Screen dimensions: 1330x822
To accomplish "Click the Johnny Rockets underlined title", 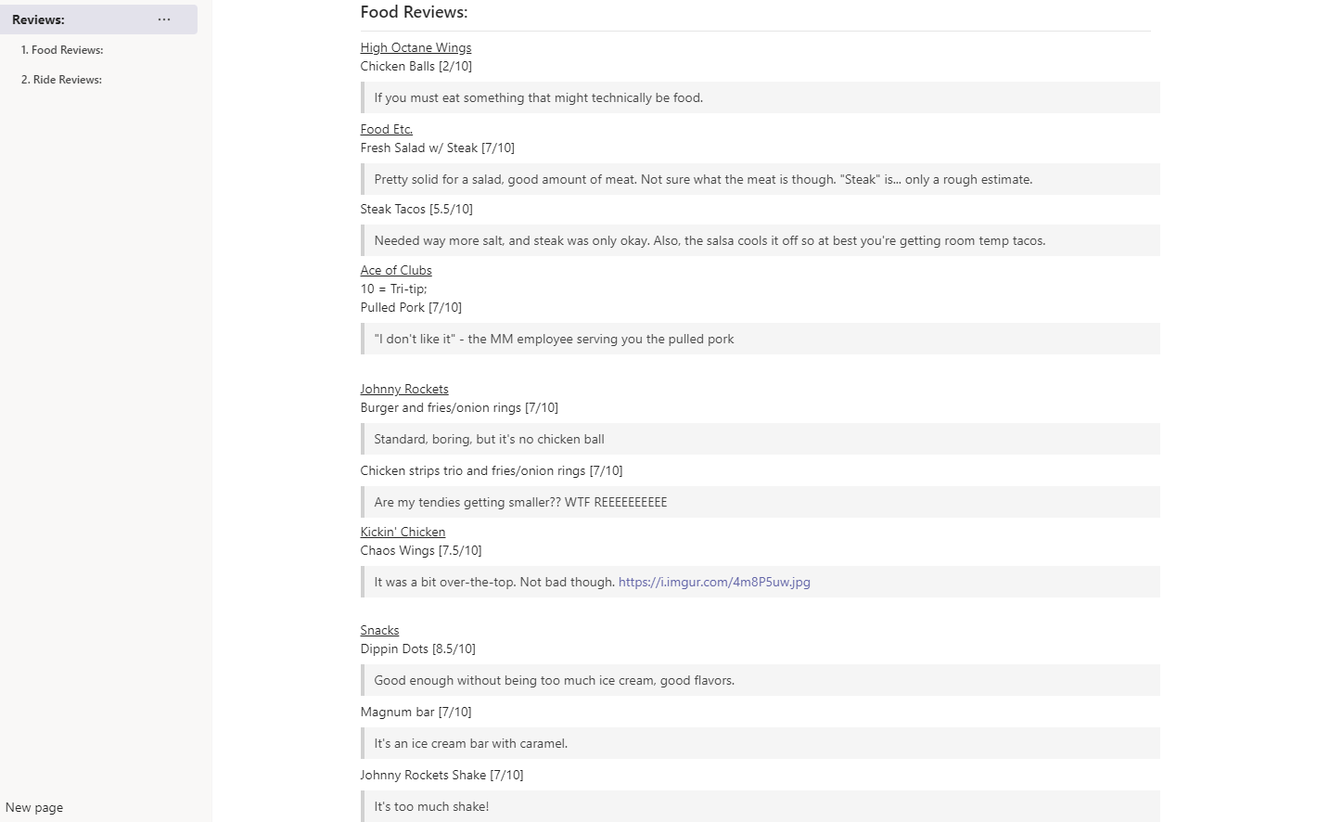I will (x=404, y=390).
